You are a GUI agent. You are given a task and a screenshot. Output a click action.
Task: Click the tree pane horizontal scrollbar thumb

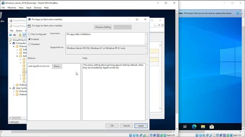click(x=16, y=118)
